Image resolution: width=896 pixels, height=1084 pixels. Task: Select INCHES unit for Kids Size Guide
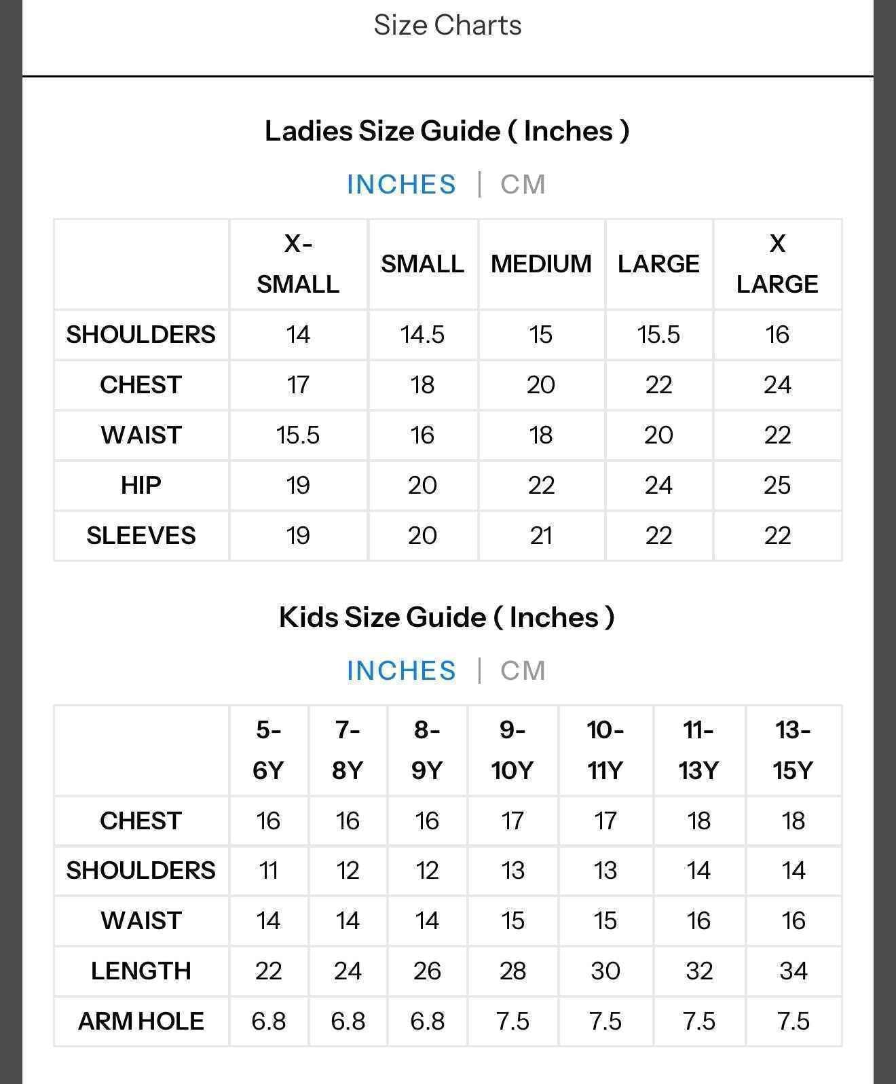(x=401, y=671)
